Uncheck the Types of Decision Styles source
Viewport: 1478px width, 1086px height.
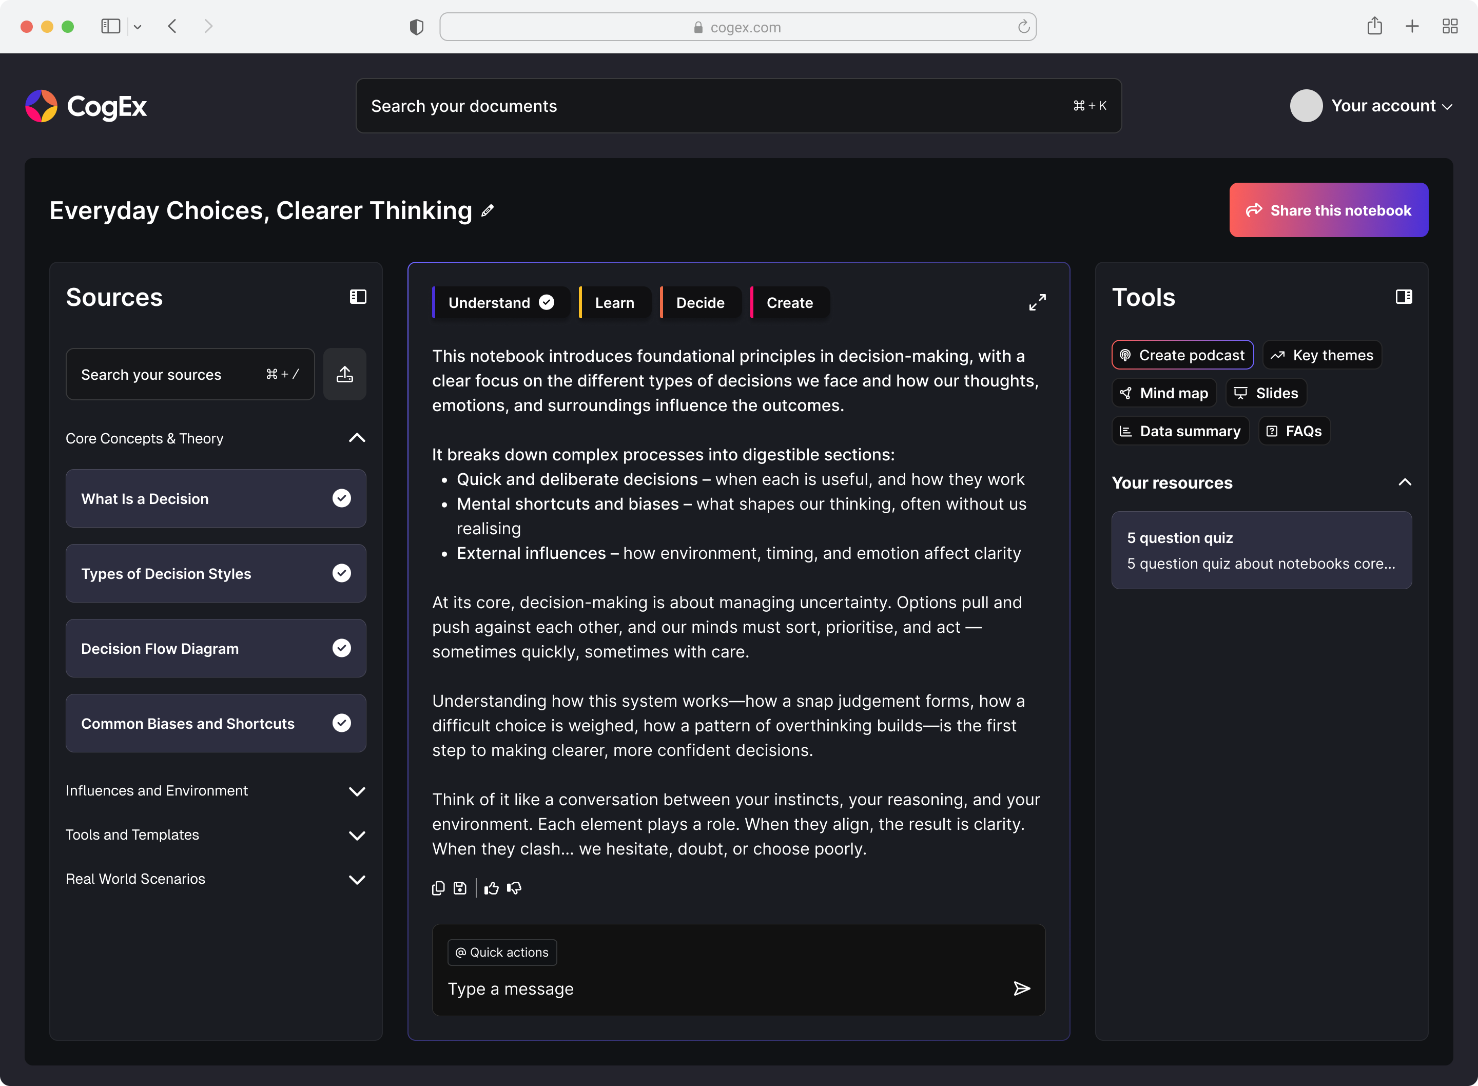tap(342, 573)
